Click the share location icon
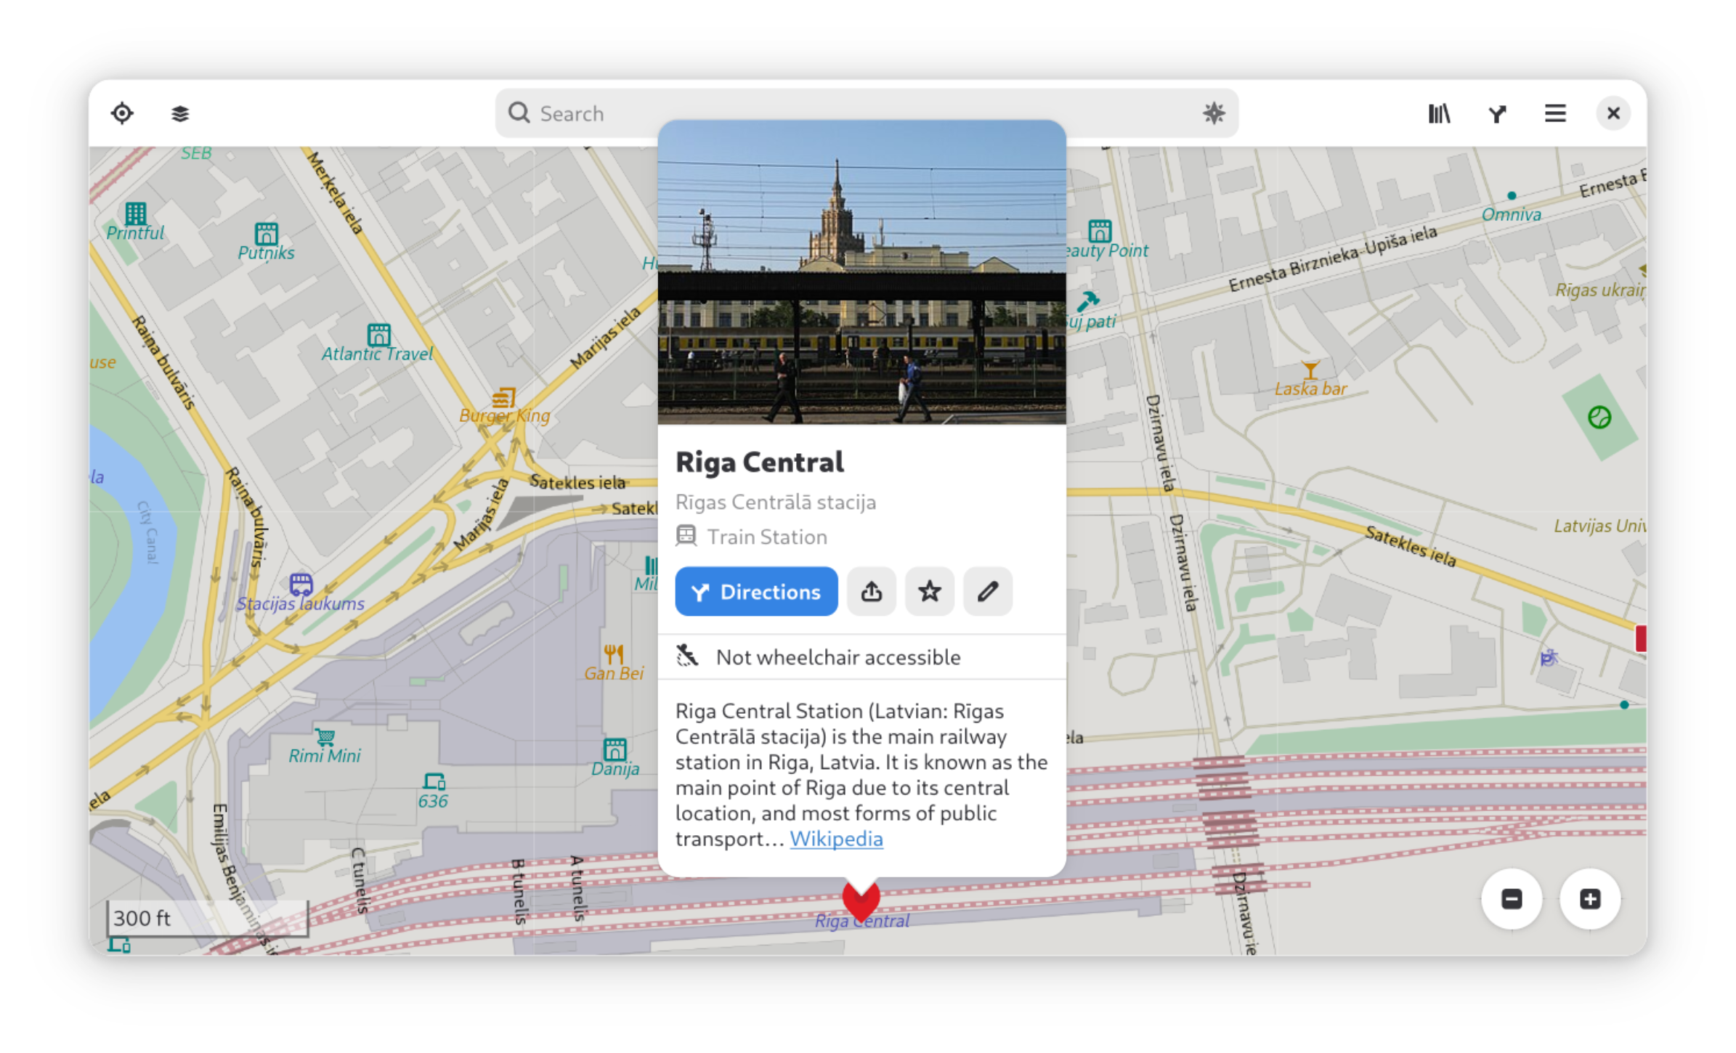1736x1053 pixels. coord(871,592)
